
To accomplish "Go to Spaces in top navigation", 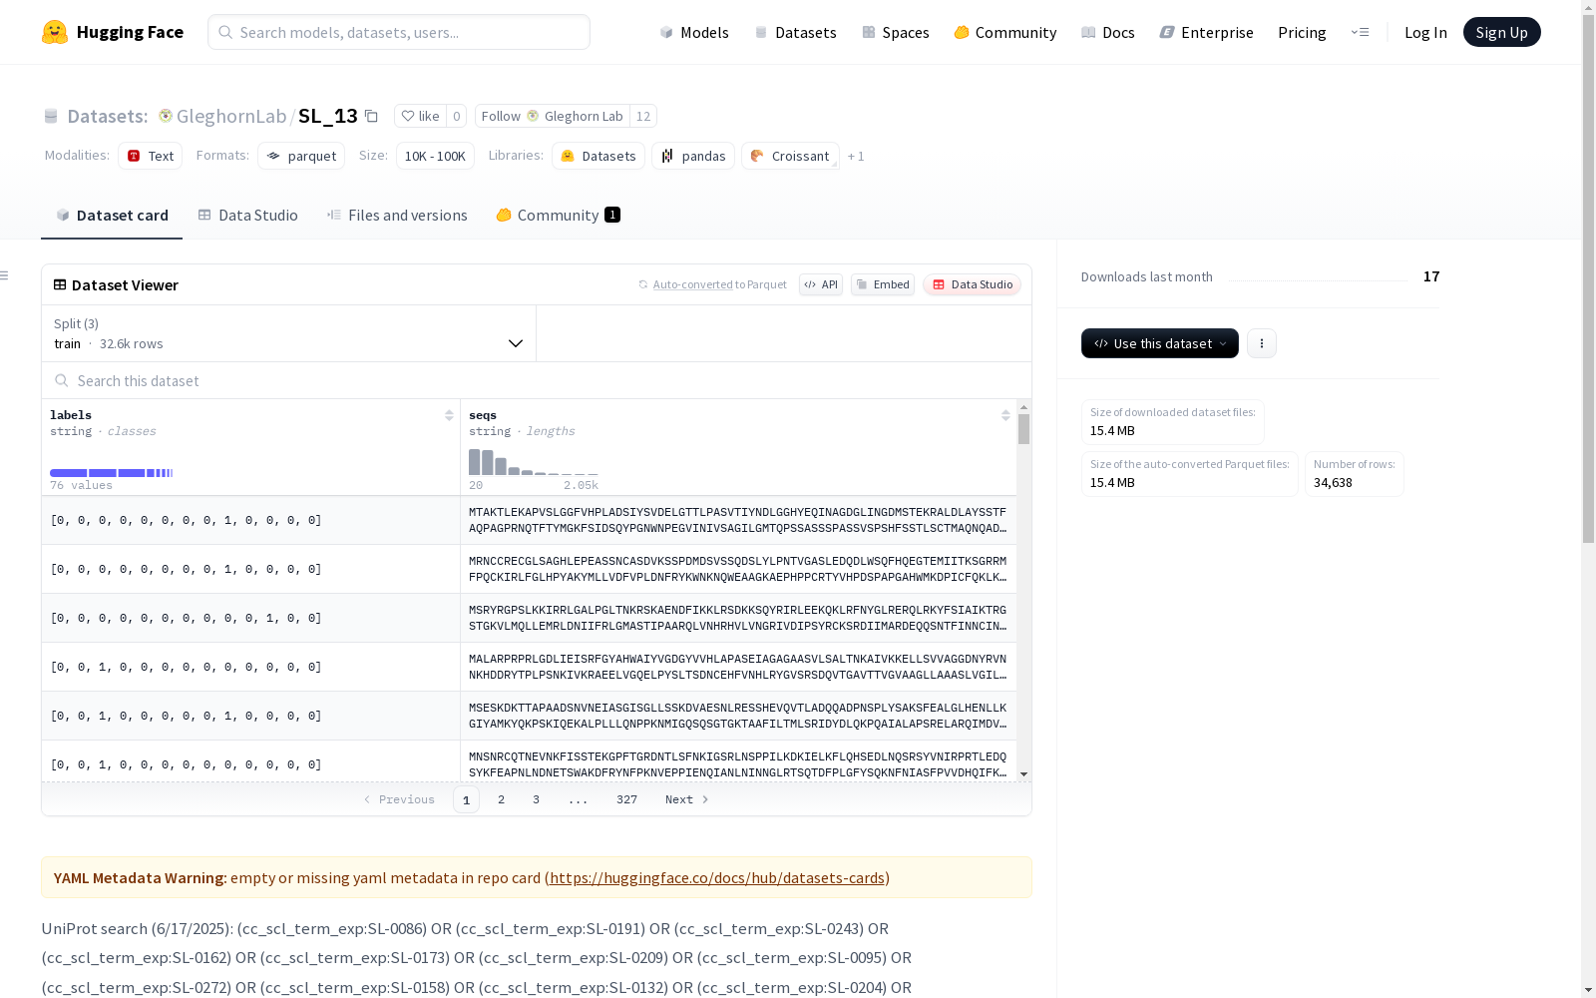I will [896, 32].
